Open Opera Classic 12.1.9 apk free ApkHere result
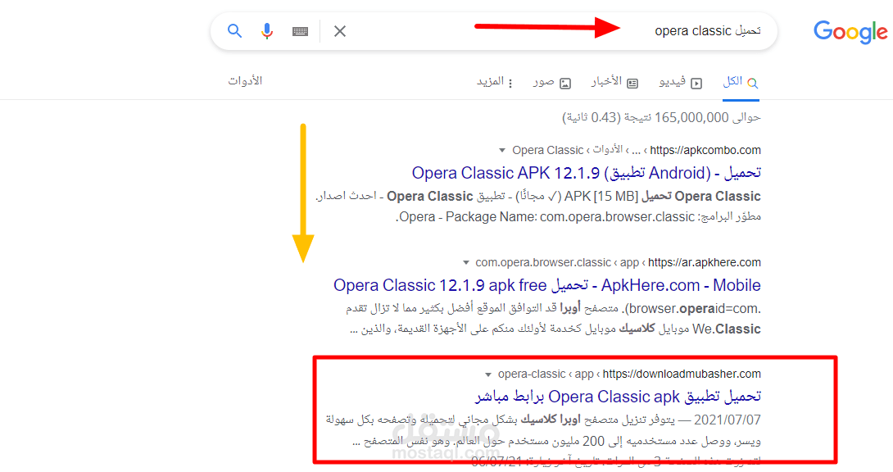893x472 pixels. 546,285
